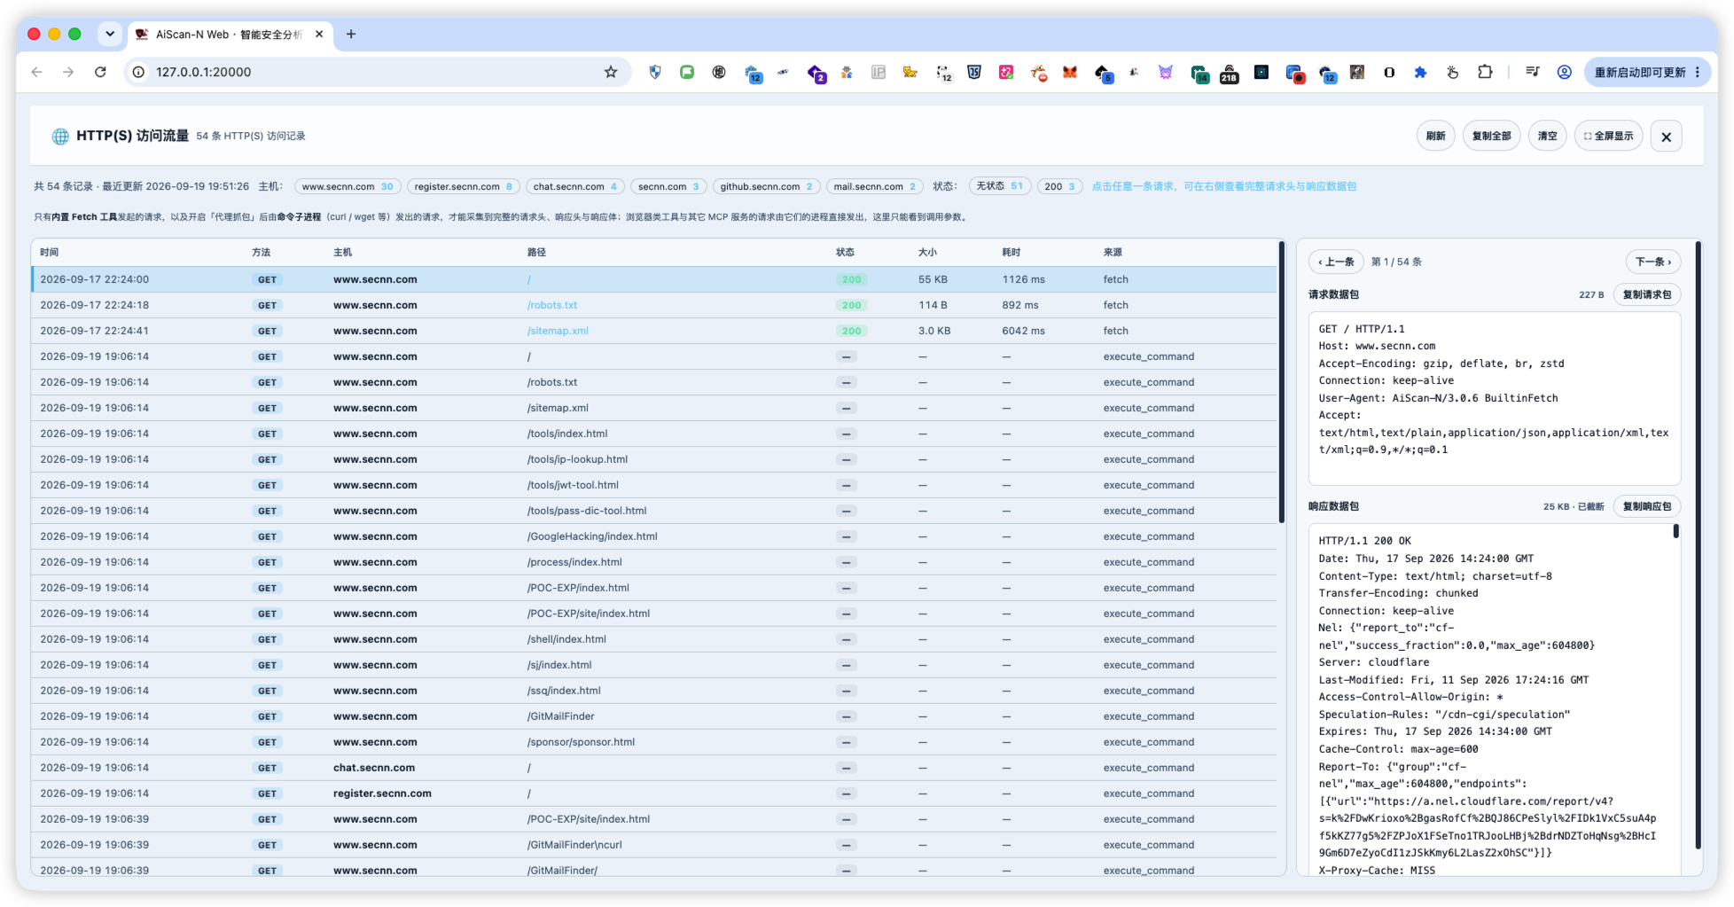This screenshot has width=1734, height=907.
Task: Filter by 无状态 status chip
Action: click(x=999, y=186)
